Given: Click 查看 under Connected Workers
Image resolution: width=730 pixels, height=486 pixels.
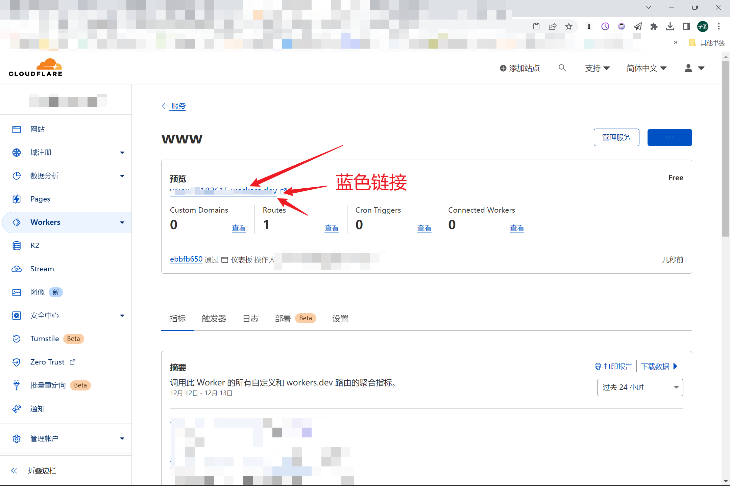Looking at the screenshot, I should point(517,228).
